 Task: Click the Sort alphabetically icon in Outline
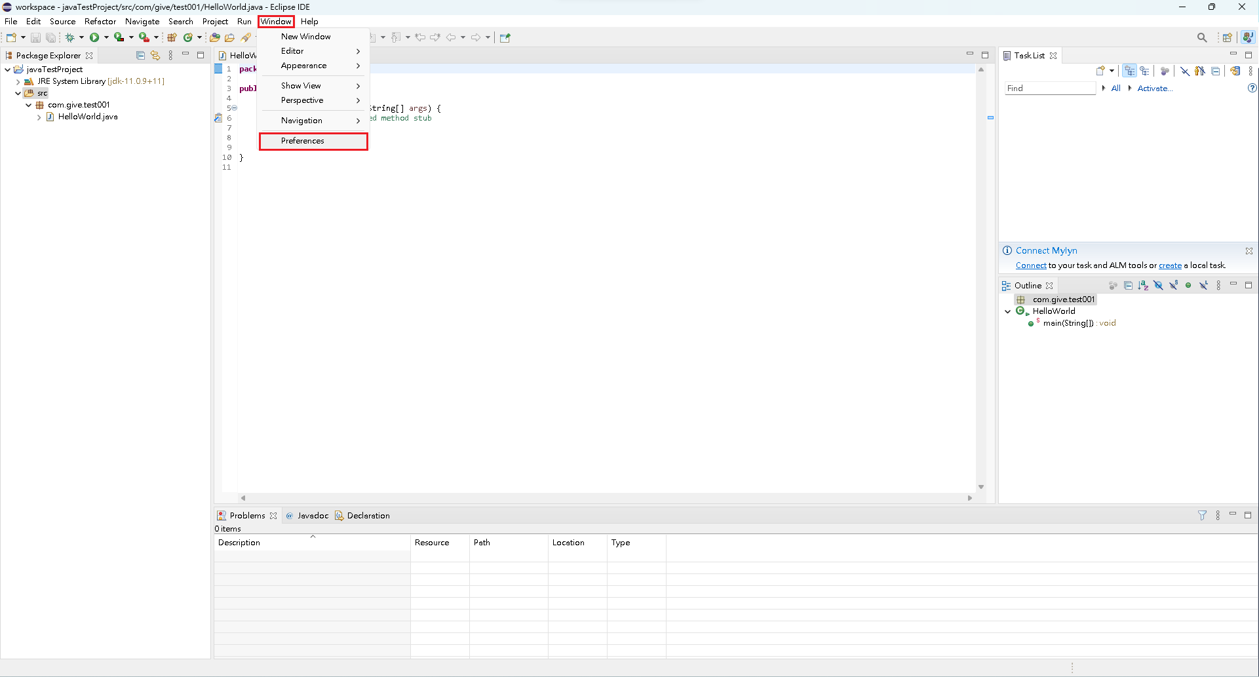point(1143,286)
